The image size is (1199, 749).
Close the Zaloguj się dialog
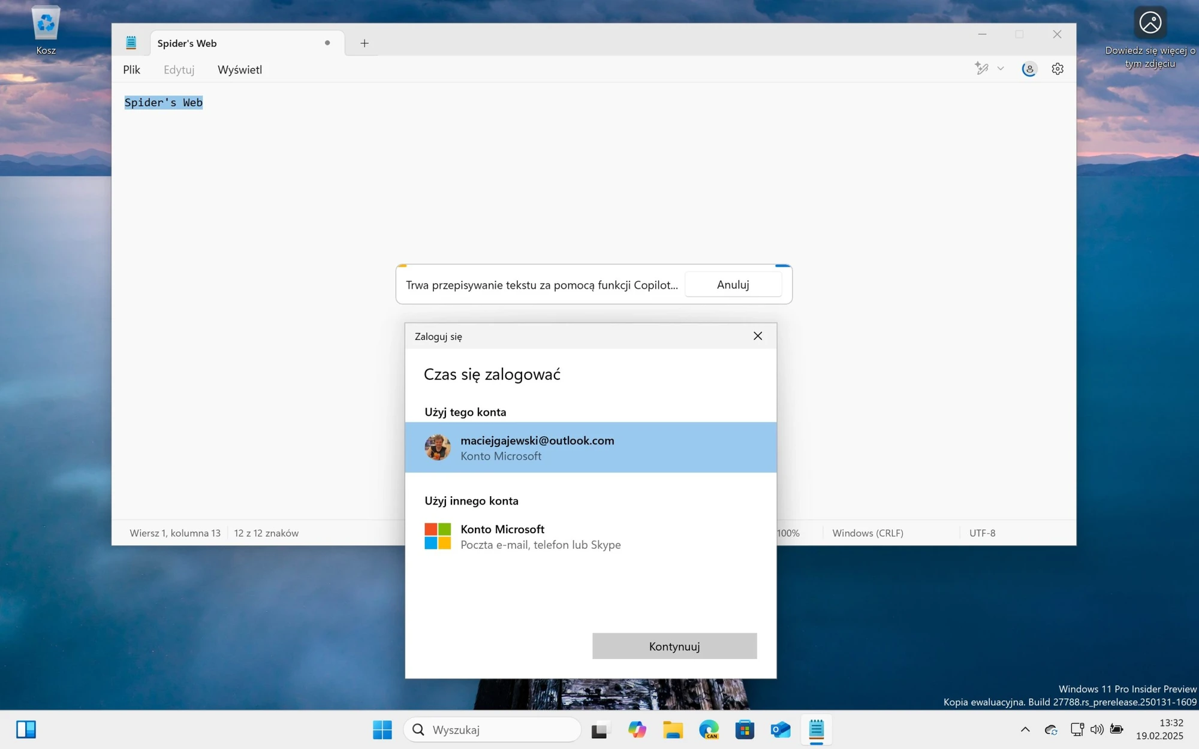tap(758, 336)
